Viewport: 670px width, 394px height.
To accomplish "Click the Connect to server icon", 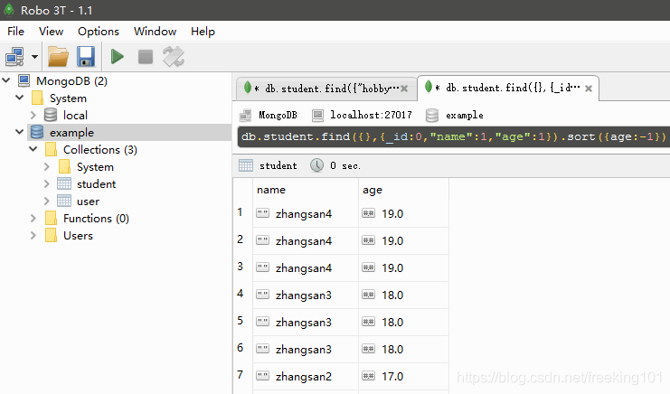I will [14, 57].
